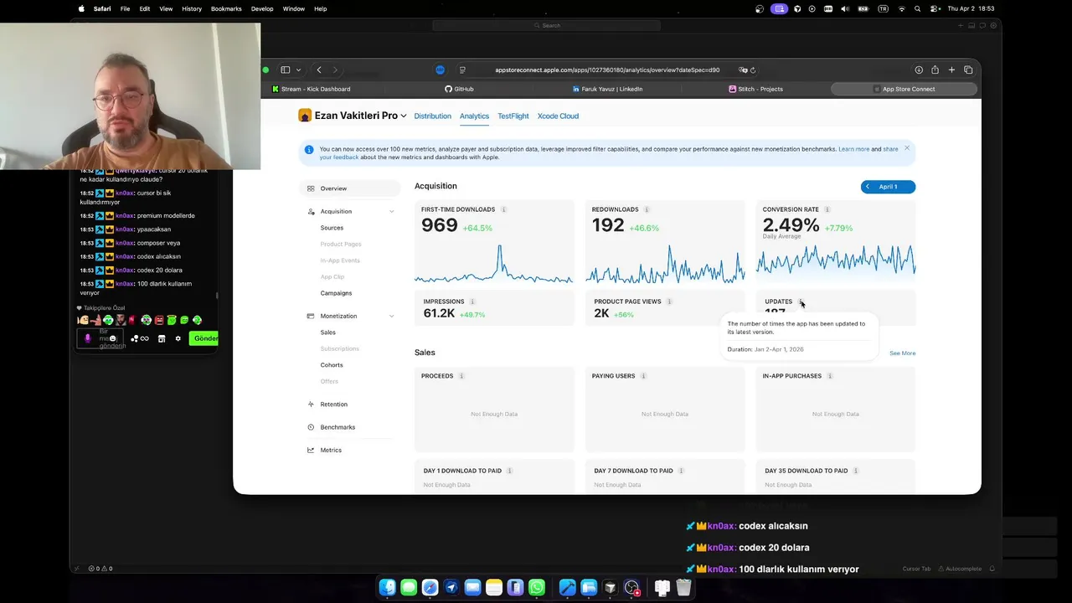Select Overview in the analytics sidebar
This screenshot has height=603, width=1072.
[349, 188]
